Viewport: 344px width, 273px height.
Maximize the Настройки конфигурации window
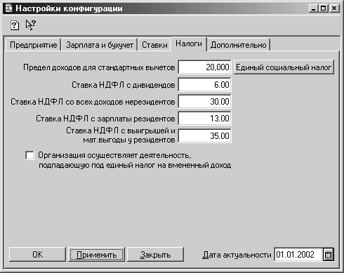click(323, 8)
